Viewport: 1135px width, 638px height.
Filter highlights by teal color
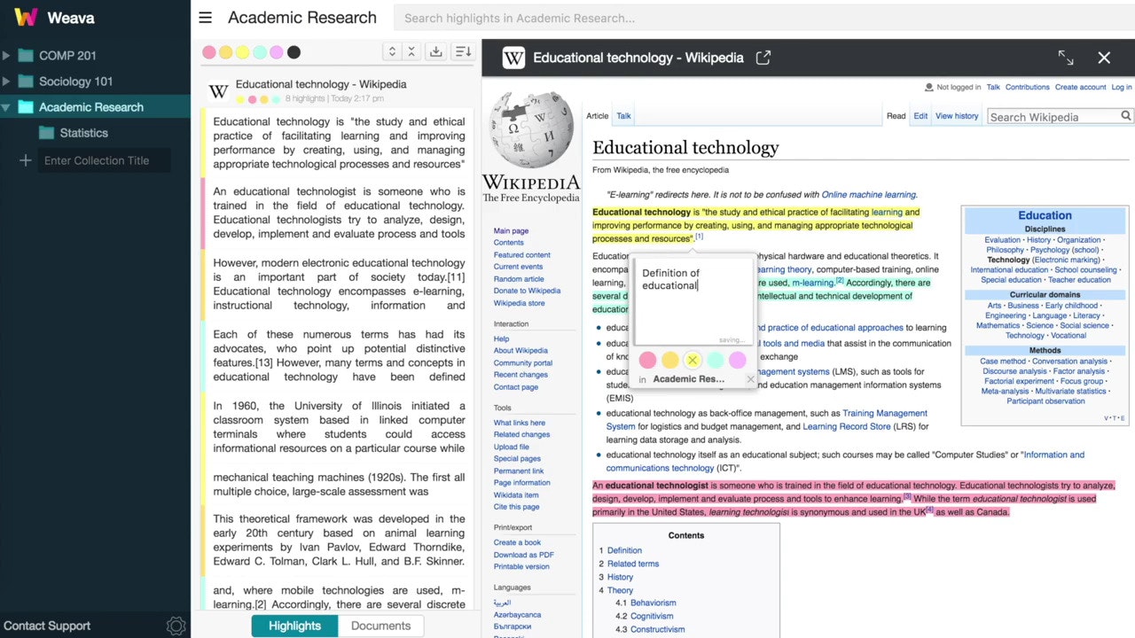point(260,52)
